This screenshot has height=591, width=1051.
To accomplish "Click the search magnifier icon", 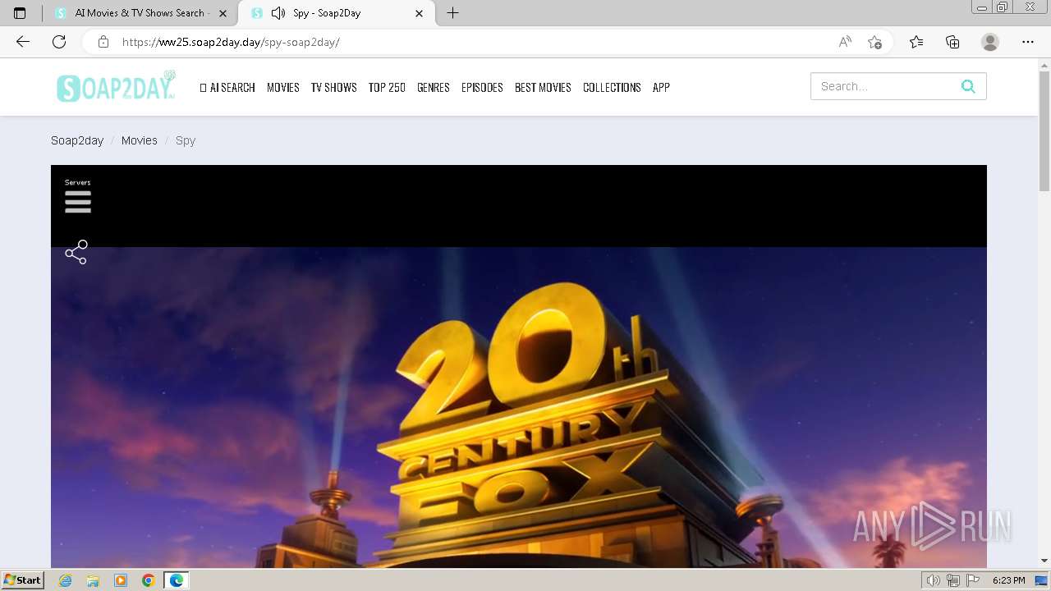I will (x=968, y=86).
